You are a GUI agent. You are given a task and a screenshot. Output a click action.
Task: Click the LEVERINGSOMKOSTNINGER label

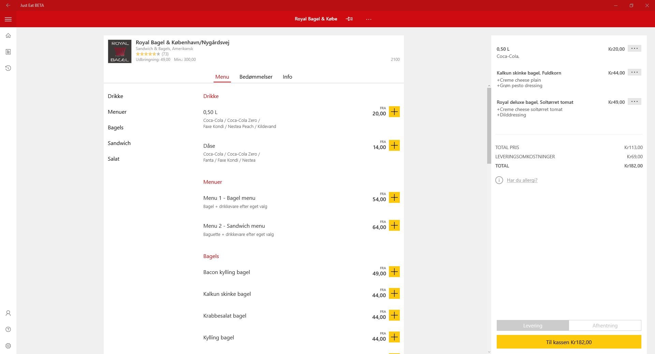tap(525, 157)
